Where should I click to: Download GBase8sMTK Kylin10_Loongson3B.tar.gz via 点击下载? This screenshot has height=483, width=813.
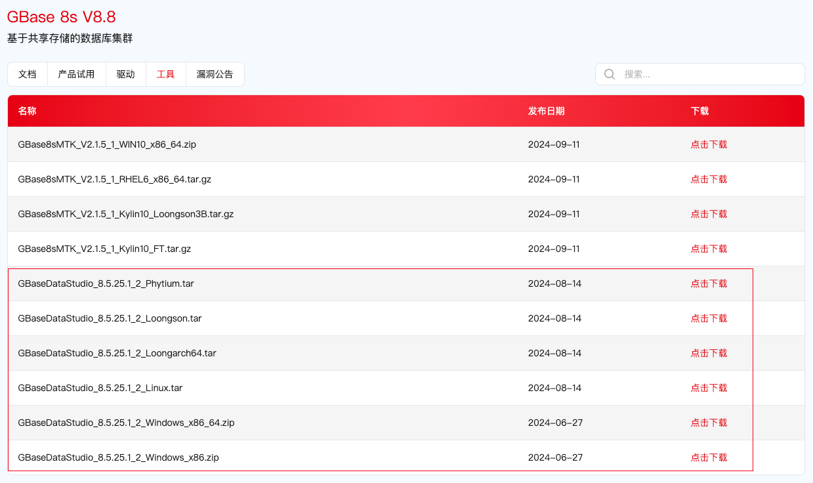tap(709, 214)
